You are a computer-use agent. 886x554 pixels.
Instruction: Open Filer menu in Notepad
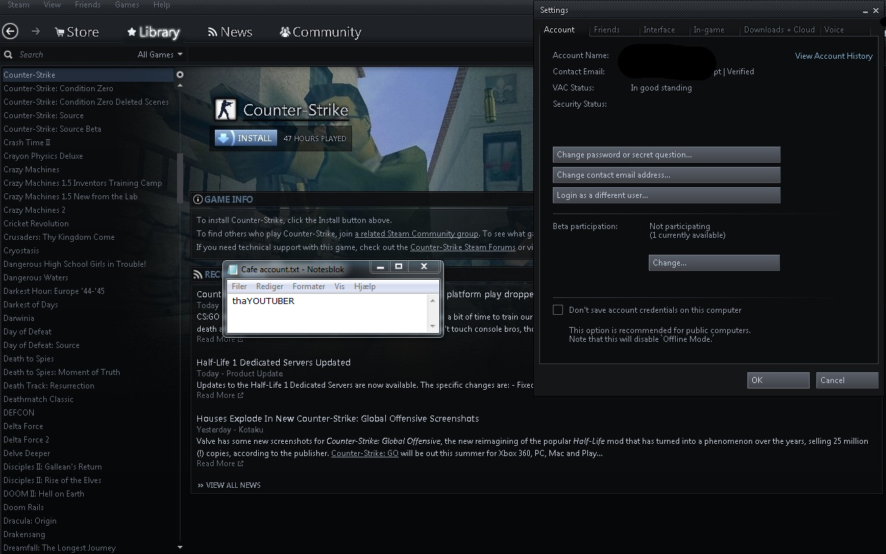pos(239,286)
